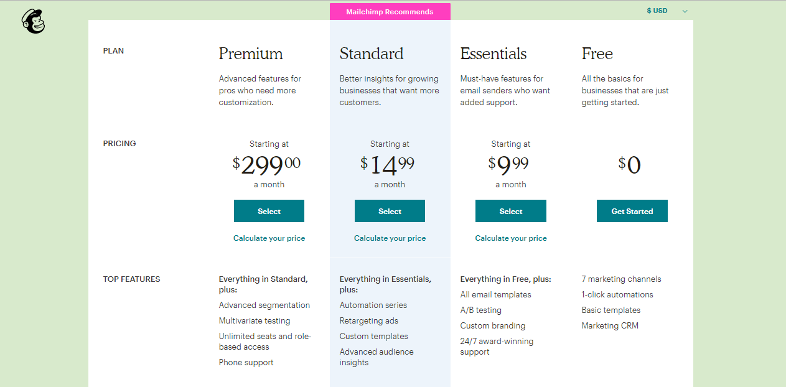Click the $299.00 Premium price

click(266, 166)
